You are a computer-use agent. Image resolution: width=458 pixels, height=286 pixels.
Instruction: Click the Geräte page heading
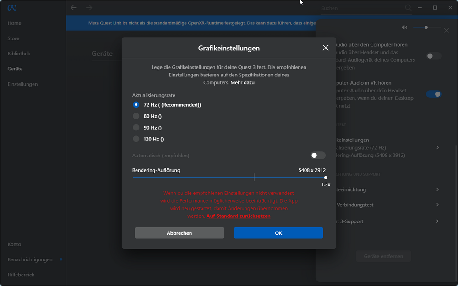(x=102, y=54)
